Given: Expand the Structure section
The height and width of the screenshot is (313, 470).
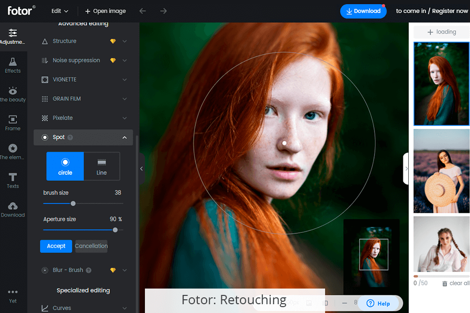Looking at the screenshot, I should click(x=124, y=42).
